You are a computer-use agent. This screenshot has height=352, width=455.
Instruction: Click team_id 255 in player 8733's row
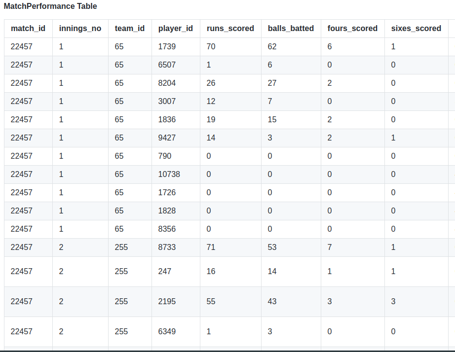121,247
